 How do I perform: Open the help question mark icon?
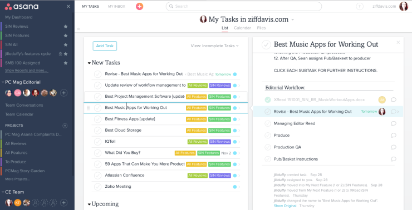[360, 7]
